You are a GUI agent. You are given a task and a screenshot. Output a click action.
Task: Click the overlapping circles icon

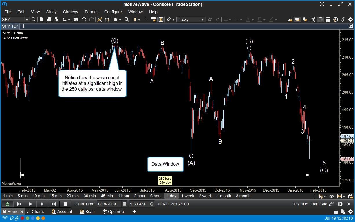pos(305,19)
